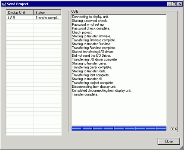Close the window using title bar X
184x150 pixels.
180,4
